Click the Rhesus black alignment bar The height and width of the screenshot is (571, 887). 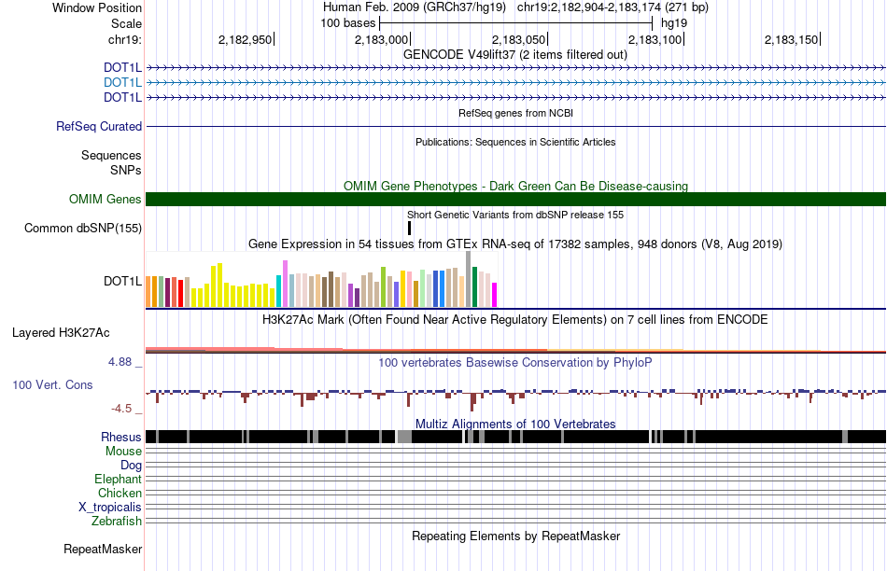pyautogui.click(x=516, y=437)
